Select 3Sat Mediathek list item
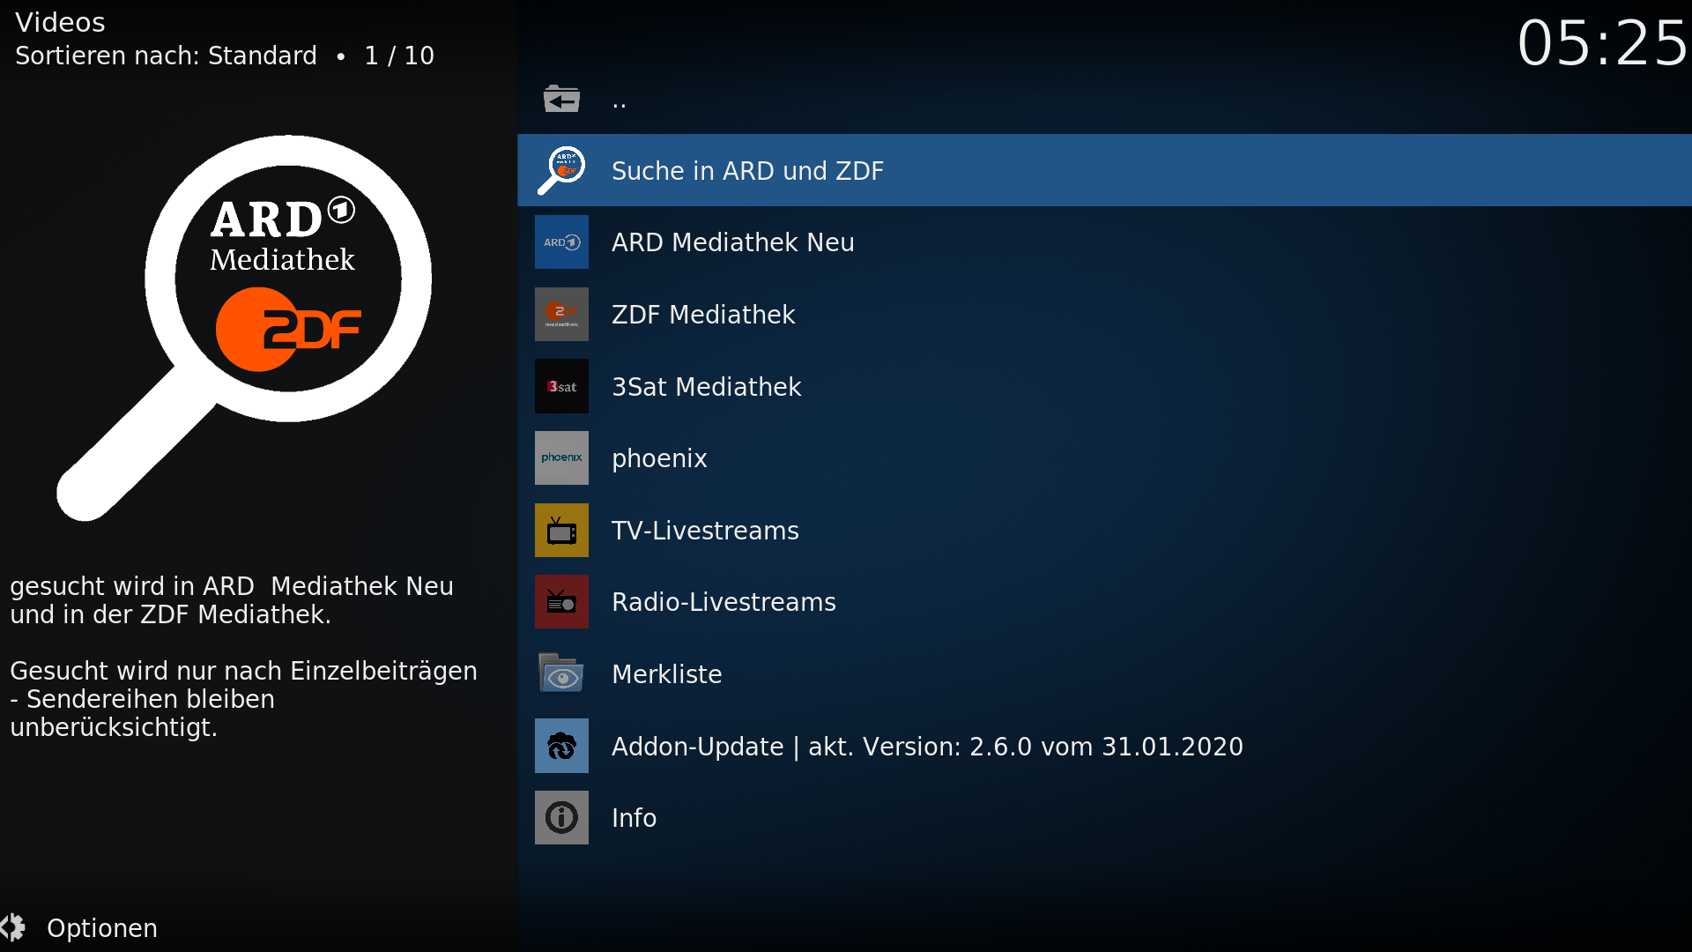This screenshot has width=1692, height=952. pos(1104,386)
